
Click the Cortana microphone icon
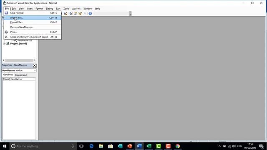73,146
